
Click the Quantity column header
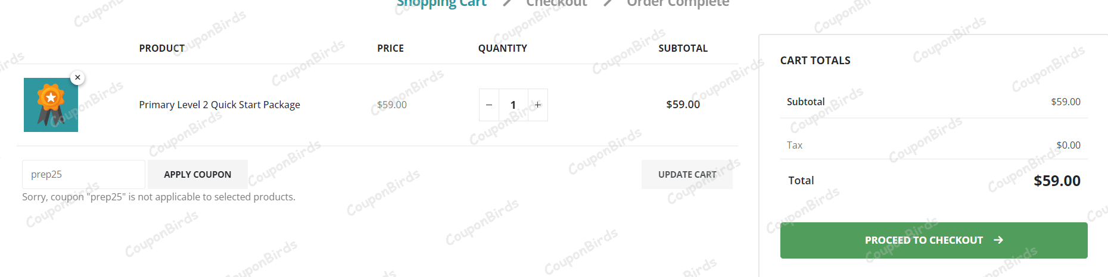pos(502,48)
